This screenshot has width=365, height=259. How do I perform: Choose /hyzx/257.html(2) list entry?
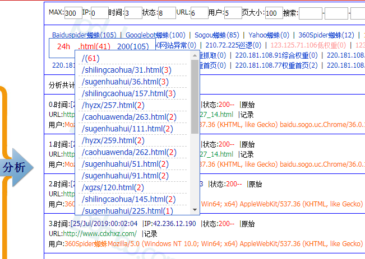click(x=113, y=105)
